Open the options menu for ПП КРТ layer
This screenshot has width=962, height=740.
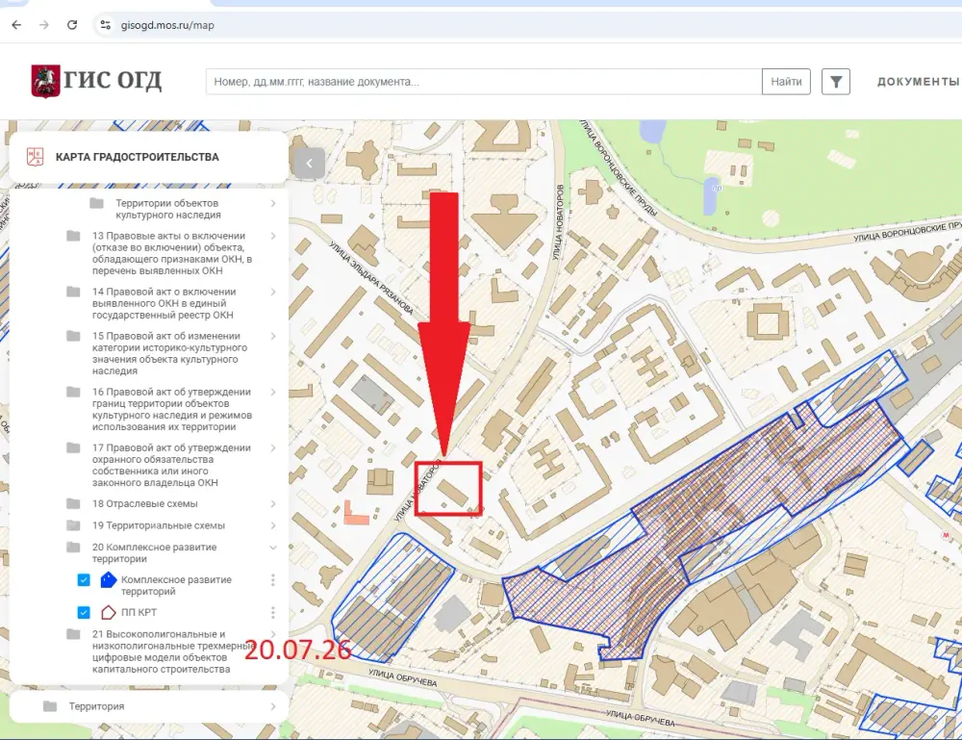pyautogui.click(x=273, y=612)
